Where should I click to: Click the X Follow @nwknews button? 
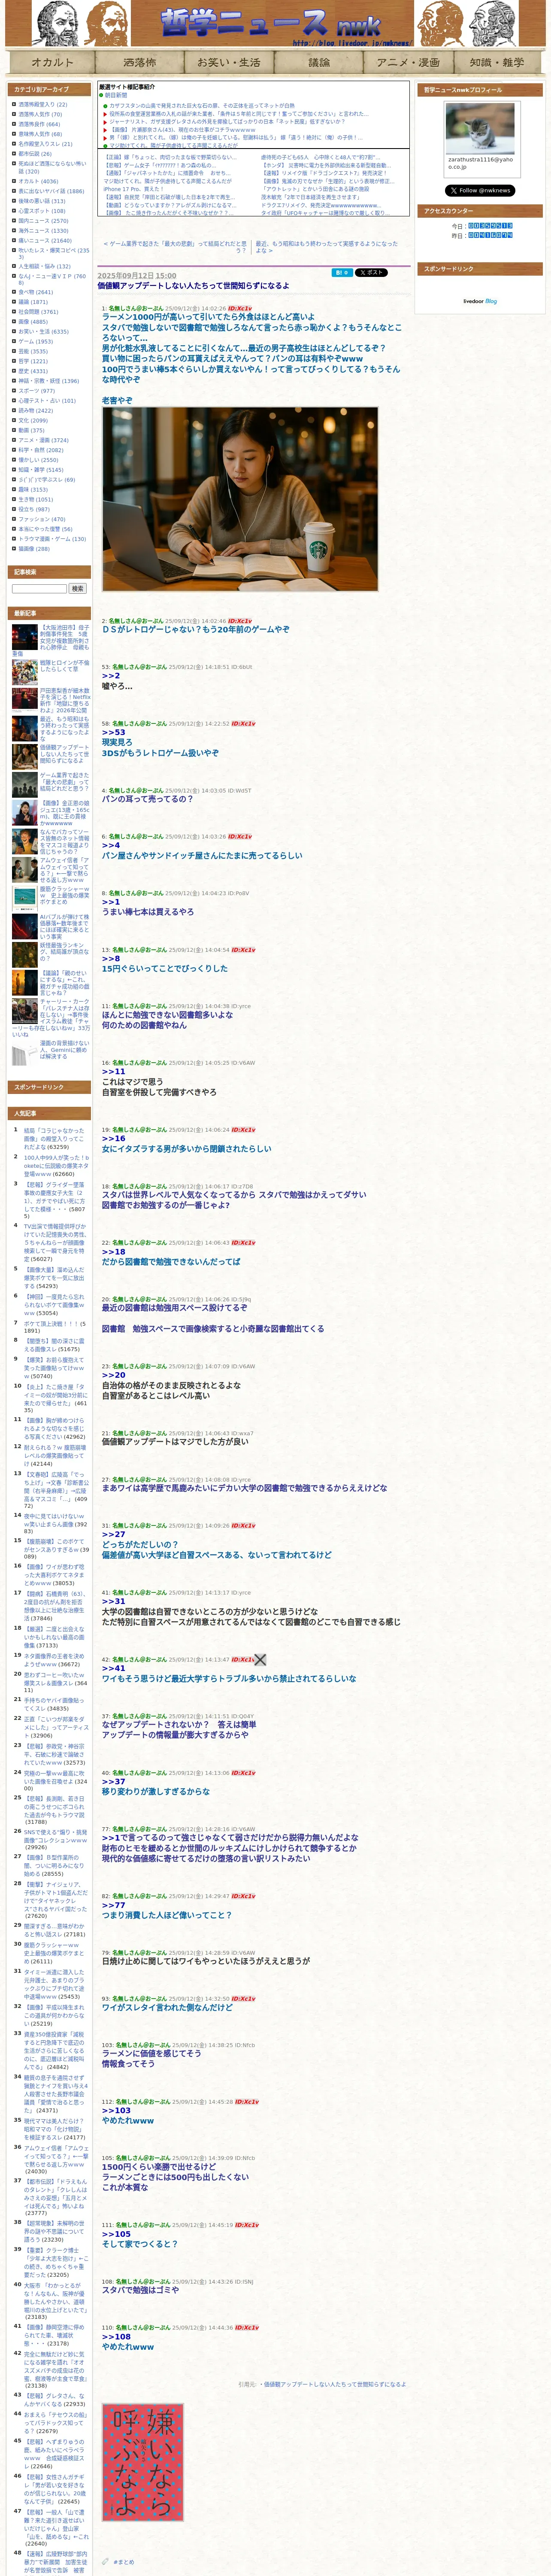pyautogui.click(x=480, y=190)
